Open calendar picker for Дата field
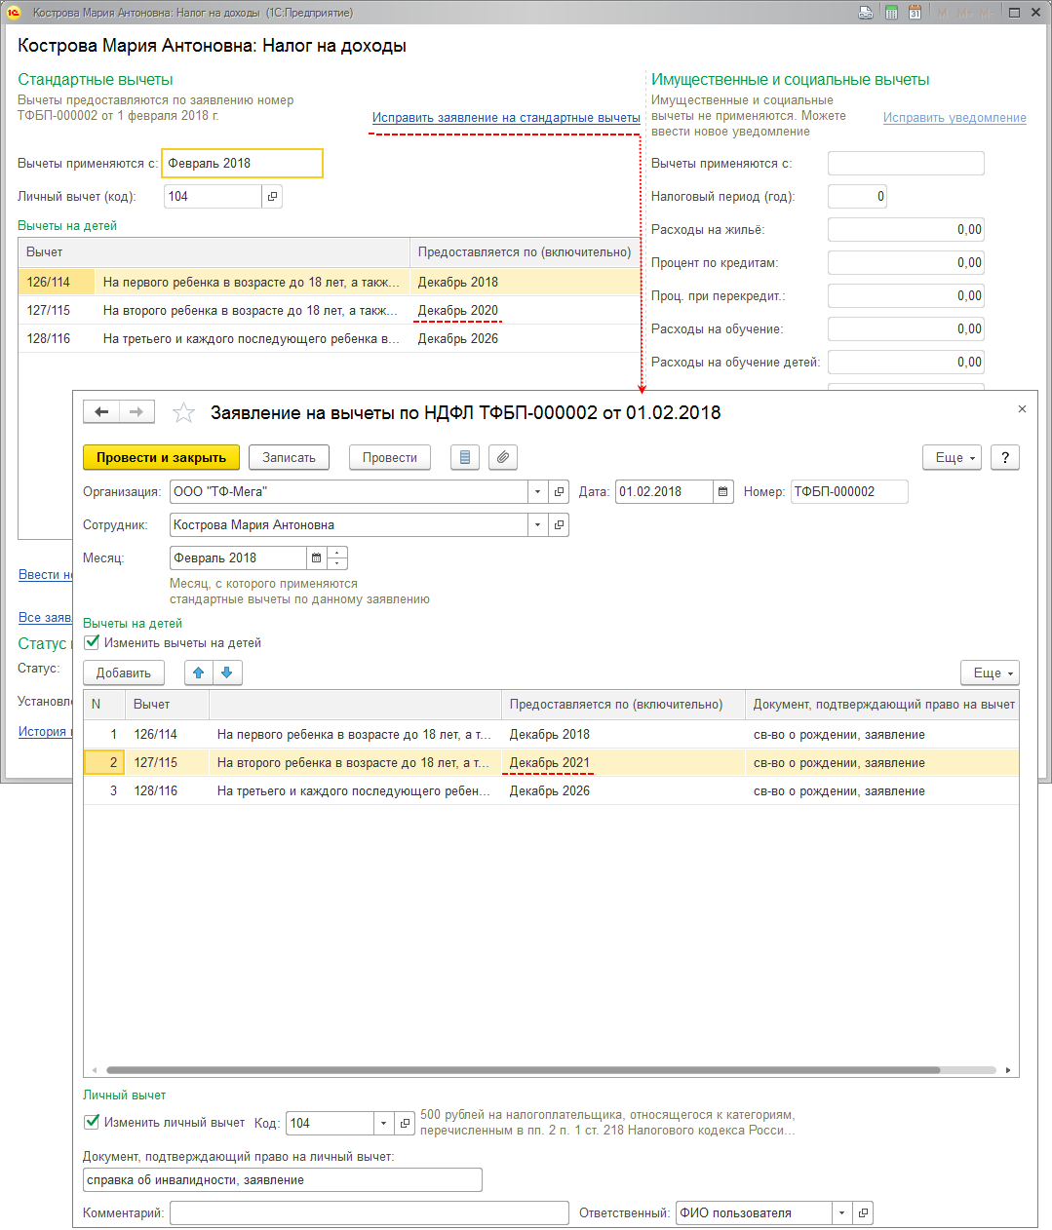The width and height of the screenshot is (1052, 1230). (722, 492)
